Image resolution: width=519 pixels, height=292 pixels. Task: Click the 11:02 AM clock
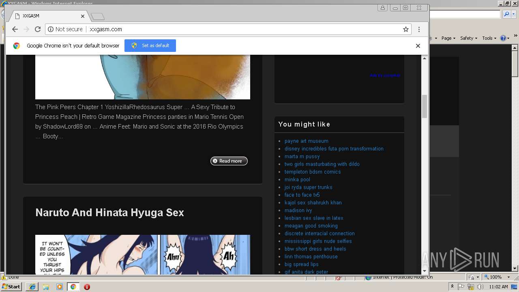(498, 287)
